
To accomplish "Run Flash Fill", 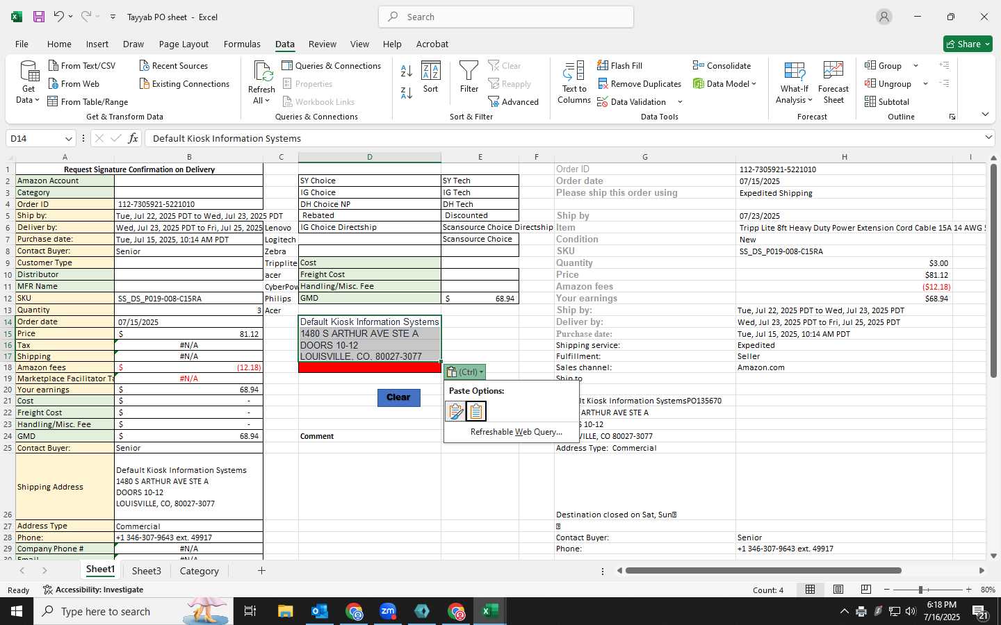I will pos(619,65).
